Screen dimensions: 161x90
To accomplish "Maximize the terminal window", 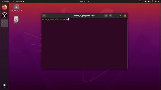I will point(120,16).
